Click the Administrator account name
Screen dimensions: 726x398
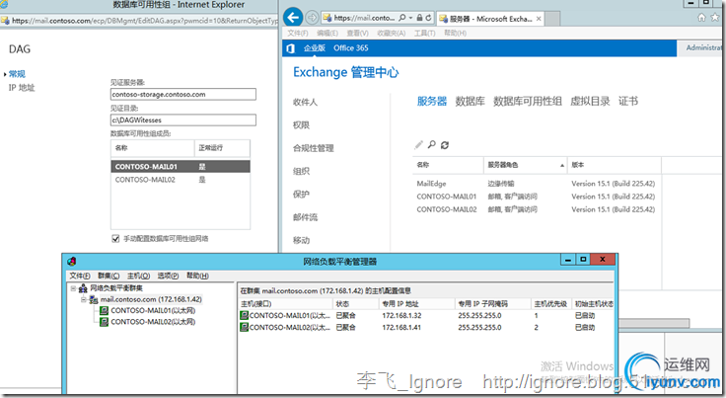[703, 47]
